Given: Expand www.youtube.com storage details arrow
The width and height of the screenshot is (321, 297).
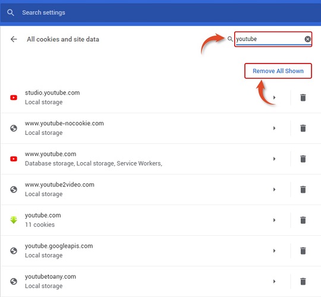Looking at the screenshot, I should [274, 159].
